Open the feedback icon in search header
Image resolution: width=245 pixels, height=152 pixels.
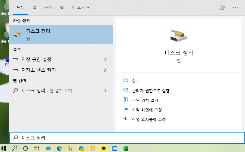coord(223,7)
